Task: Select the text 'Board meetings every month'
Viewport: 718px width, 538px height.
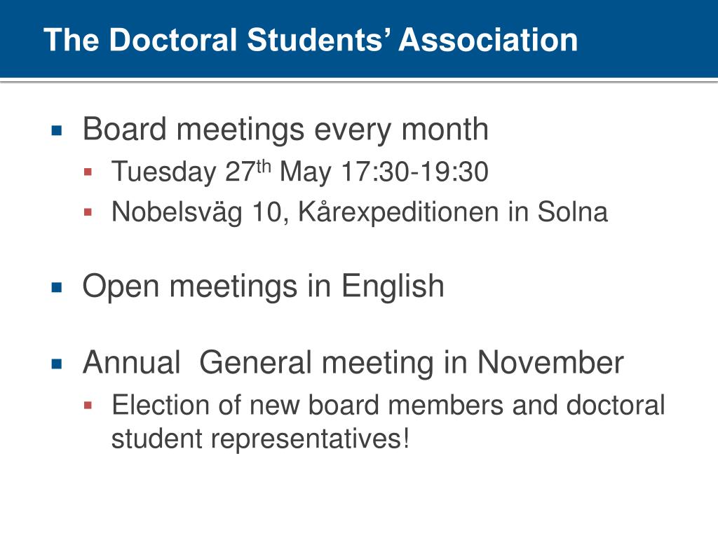Action: coord(286,130)
